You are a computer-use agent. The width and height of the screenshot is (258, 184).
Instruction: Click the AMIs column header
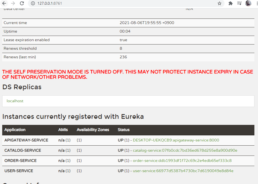63,130
